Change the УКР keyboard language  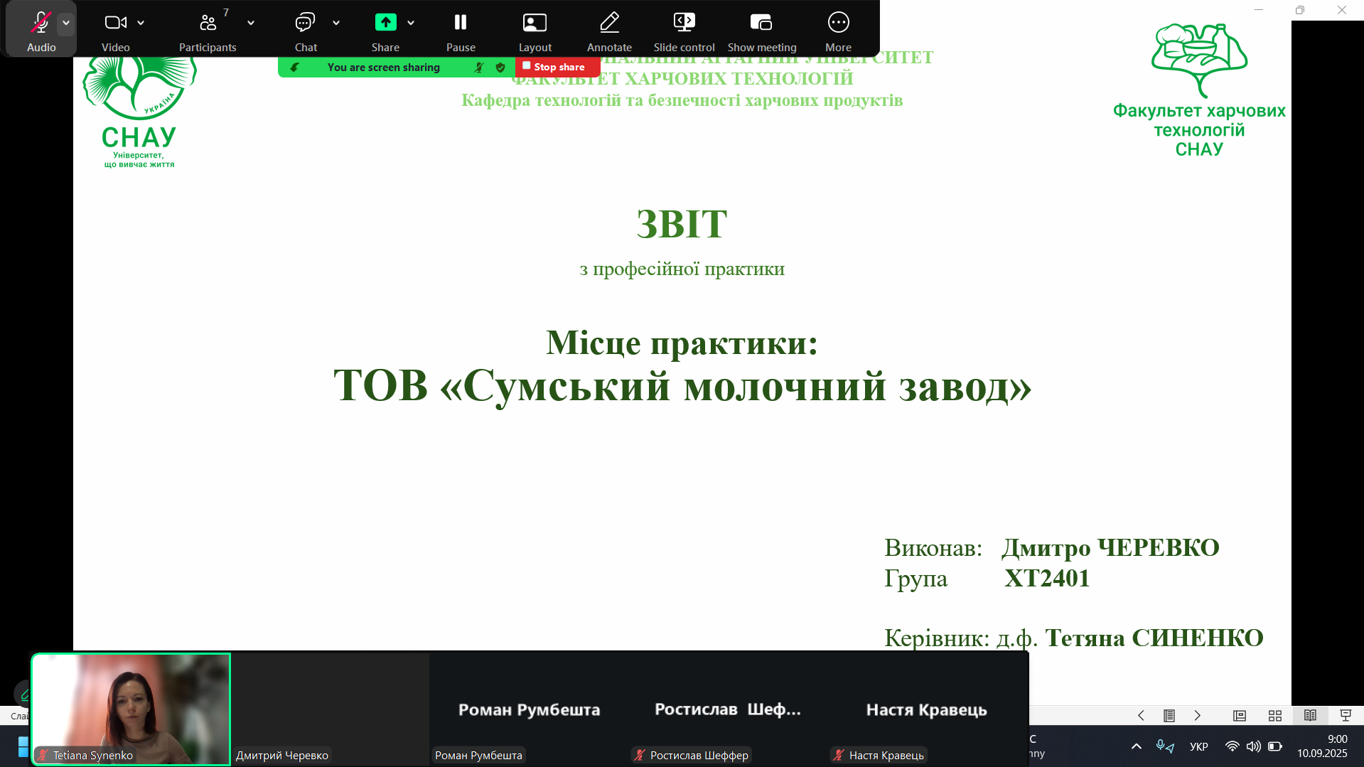point(1199,746)
